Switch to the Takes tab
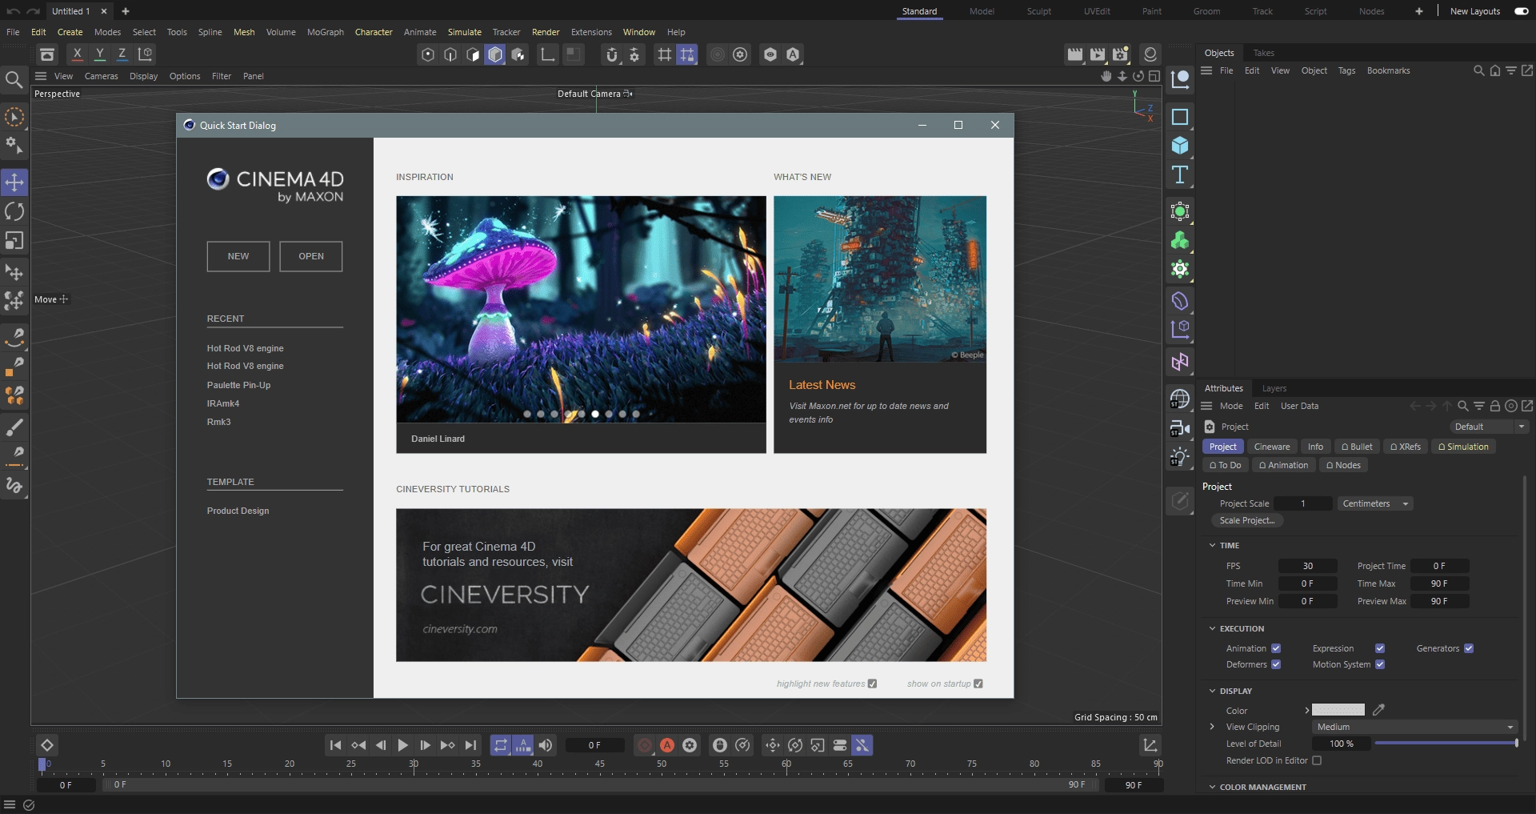 1263,53
